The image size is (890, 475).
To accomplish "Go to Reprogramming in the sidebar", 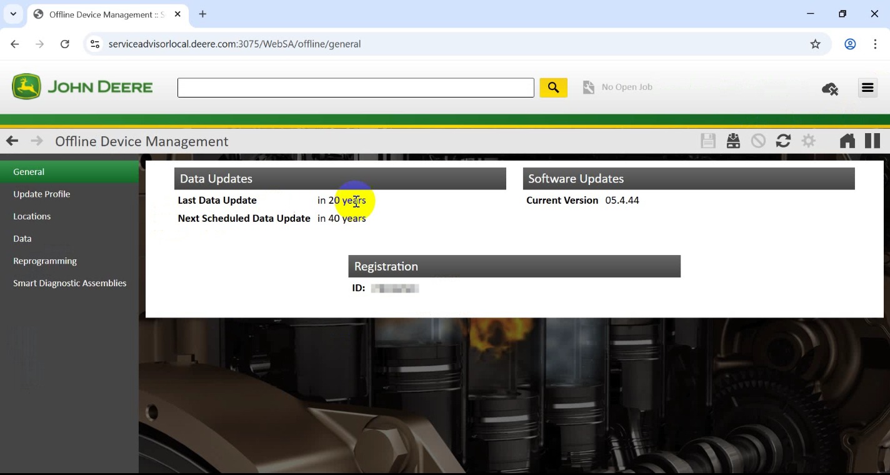I will tap(45, 261).
